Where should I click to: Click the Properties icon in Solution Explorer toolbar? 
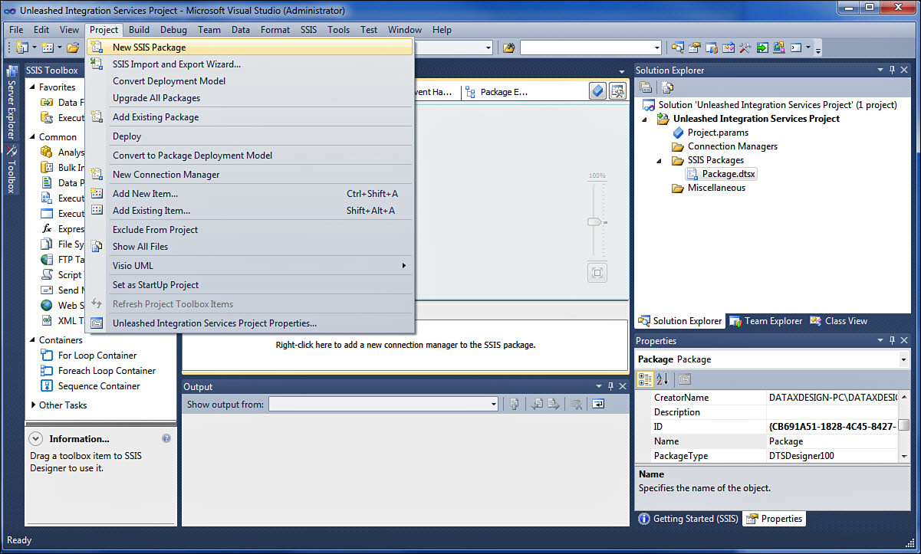coord(646,87)
